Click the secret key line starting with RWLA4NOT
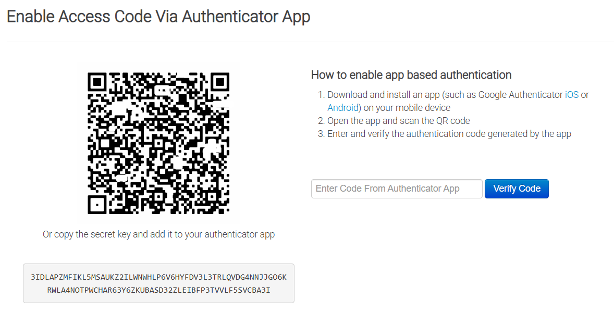 [x=158, y=290]
